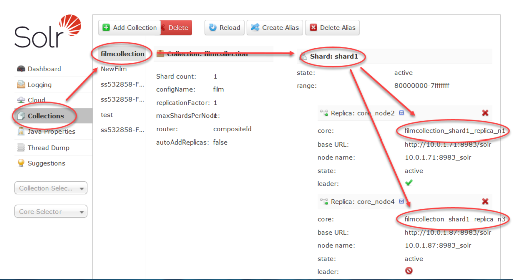Select Collections in the sidebar
The height and width of the screenshot is (280, 513).
tap(46, 116)
